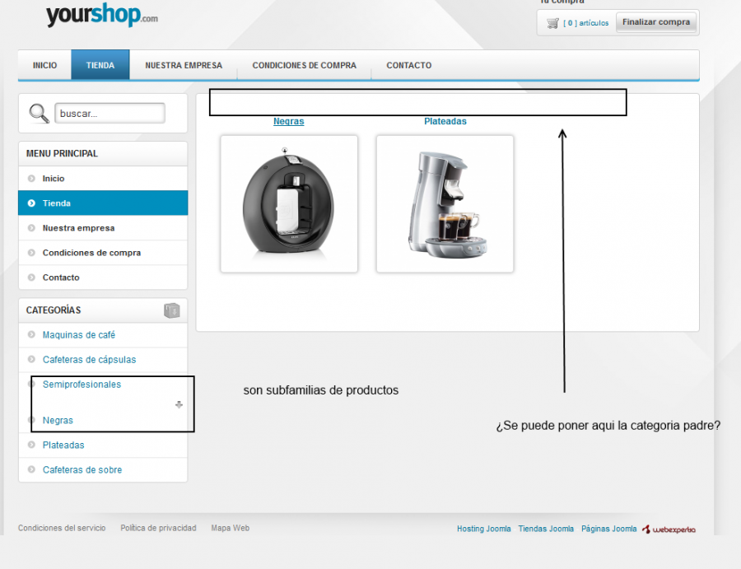Open Negras category in sidebar
Screen dimensions: 741x569
click(x=58, y=420)
